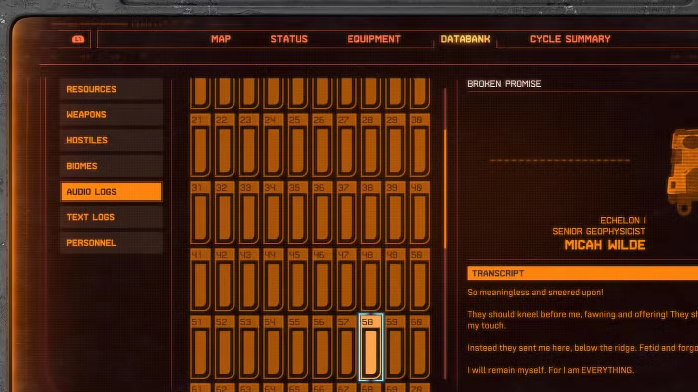Open the CYCLE SUMMARY tab

click(570, 39)
